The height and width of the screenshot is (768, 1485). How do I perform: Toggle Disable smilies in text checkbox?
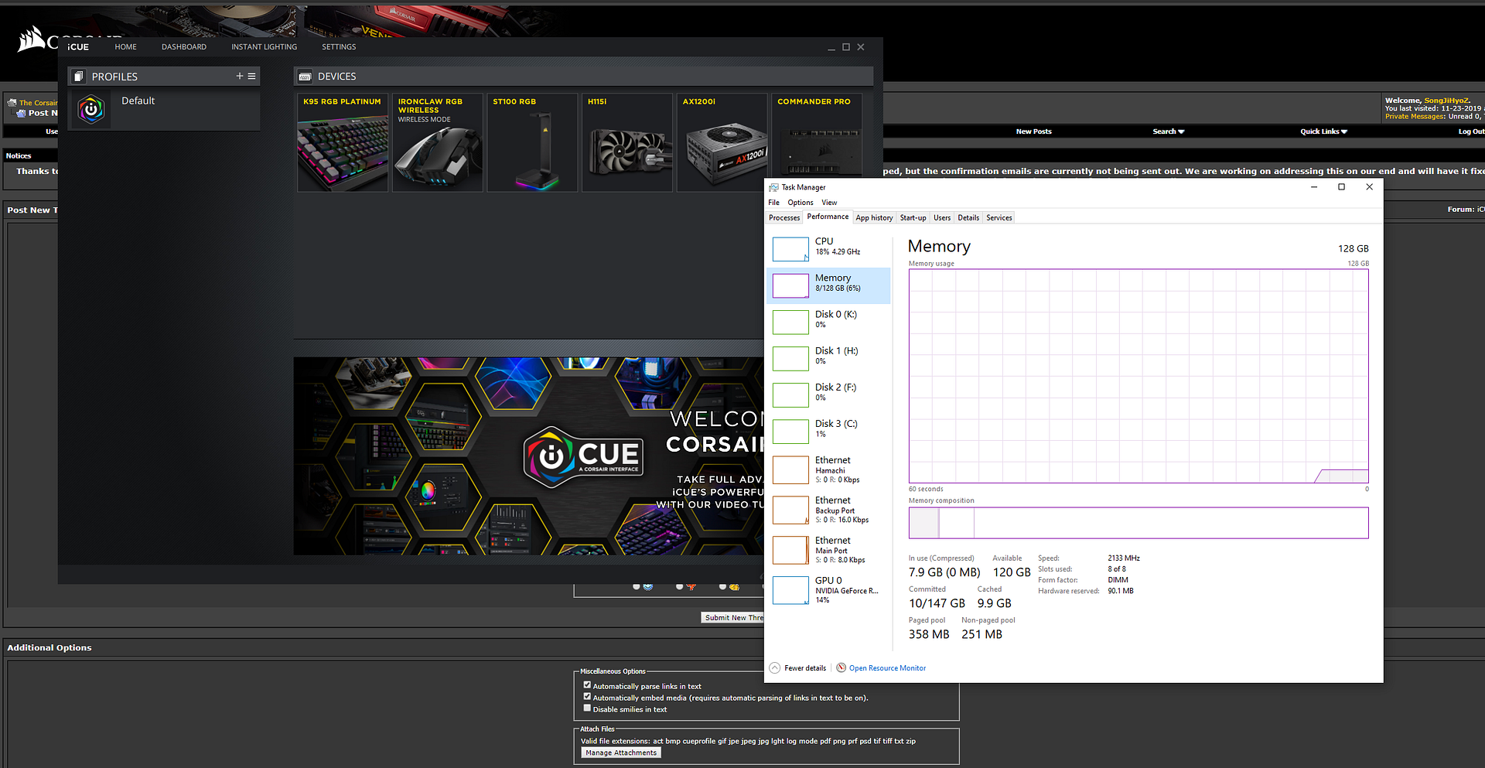[587, 708]
